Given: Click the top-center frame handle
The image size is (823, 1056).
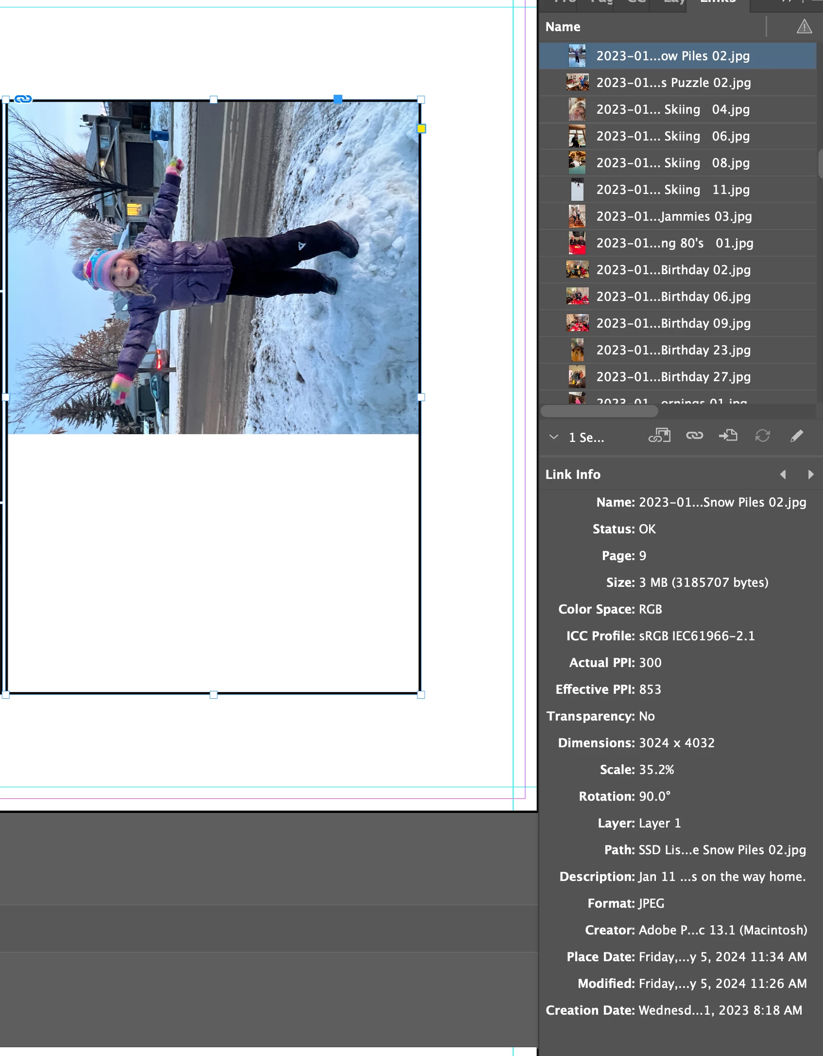Looking at the screenshot, I should point(213,99).
